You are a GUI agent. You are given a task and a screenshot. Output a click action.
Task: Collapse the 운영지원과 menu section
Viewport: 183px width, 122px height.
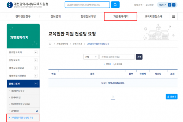click(36, 83)
